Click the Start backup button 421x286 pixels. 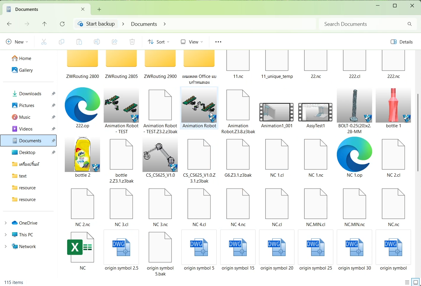pyautogui.click(x=96, y=24)
